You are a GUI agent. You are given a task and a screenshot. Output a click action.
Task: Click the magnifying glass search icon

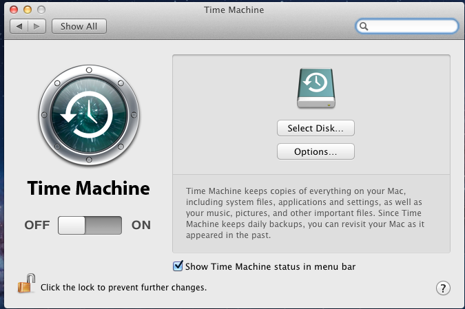point(364,26)
